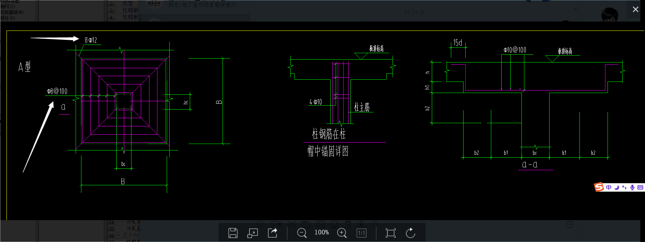This screenshot has width=645, height=242.
Task: Select '轴网(J)' in background window list
Action: pyautogui.click(x=8, y=6)
